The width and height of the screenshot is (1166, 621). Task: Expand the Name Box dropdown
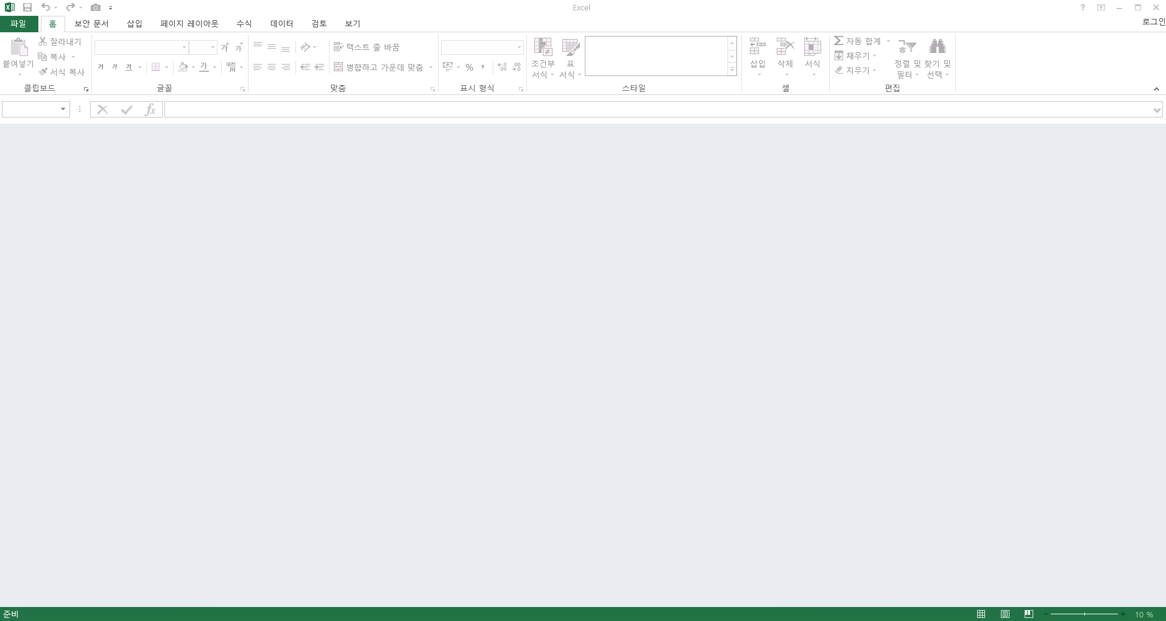(63, 110)
